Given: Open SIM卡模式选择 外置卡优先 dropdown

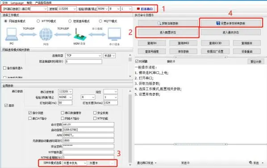Looking at the screenshot, I should point(75,163).
